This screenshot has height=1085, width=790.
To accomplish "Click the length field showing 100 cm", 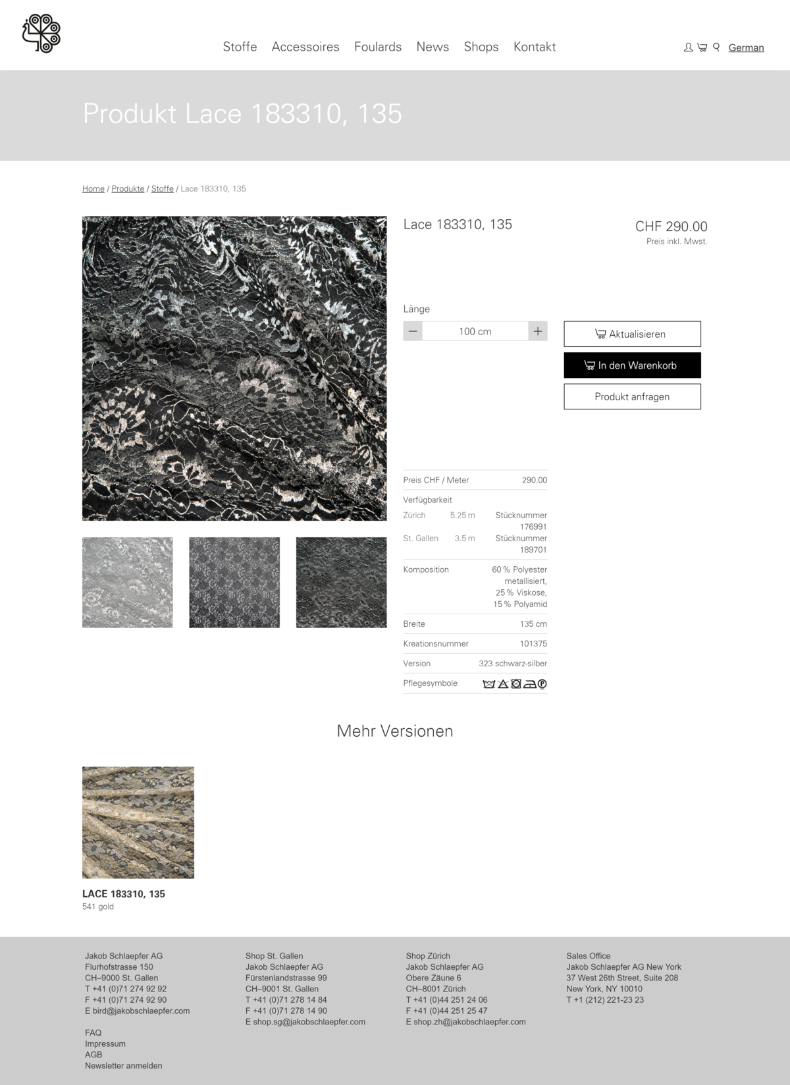I will [475, 331].
